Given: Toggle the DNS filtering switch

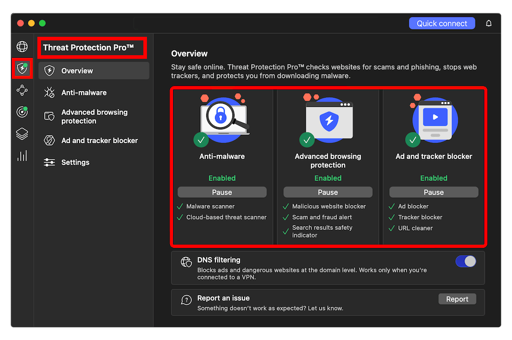Looking at the screenshot, I should pos(465,261).
